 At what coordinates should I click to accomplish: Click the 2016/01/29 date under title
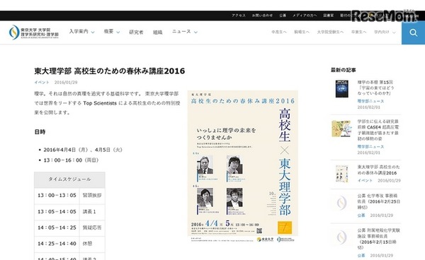[x=66, y=83]
